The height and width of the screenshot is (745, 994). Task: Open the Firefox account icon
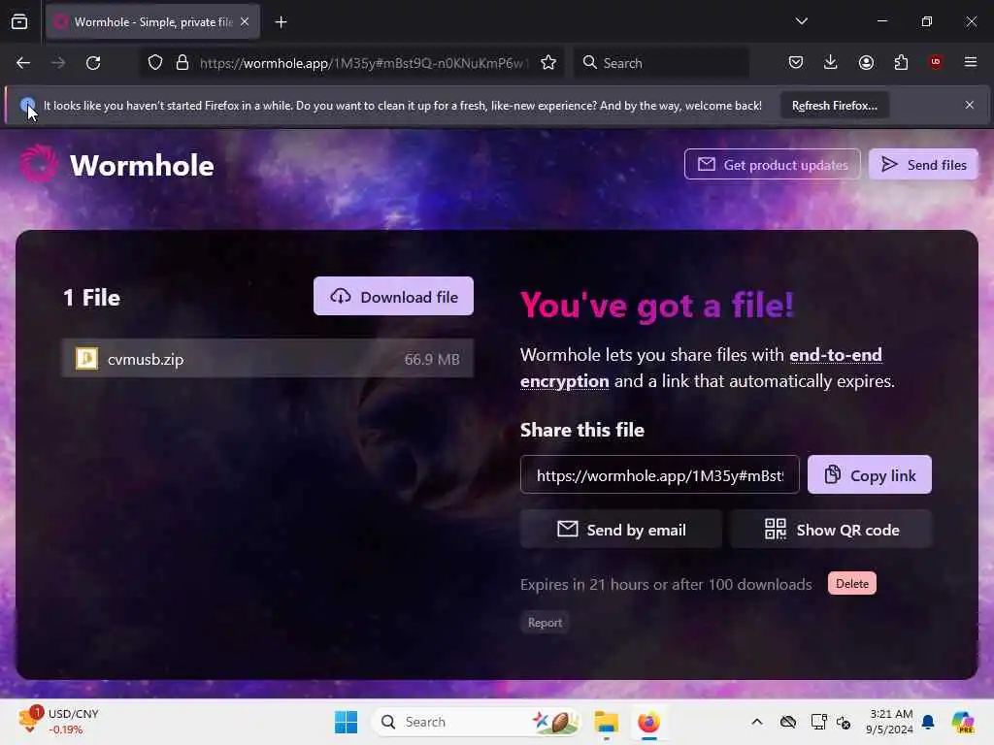tap(866, 62)
